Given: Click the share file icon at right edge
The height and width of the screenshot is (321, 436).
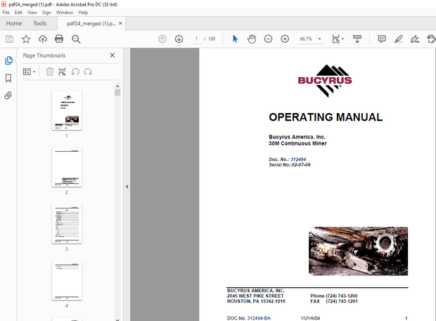Looking at the screenshot, I should pos(431,39).
